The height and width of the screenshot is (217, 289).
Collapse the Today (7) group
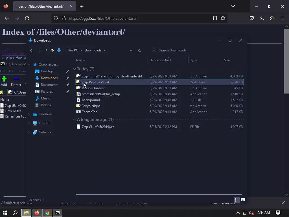click(x=74, y=69)
